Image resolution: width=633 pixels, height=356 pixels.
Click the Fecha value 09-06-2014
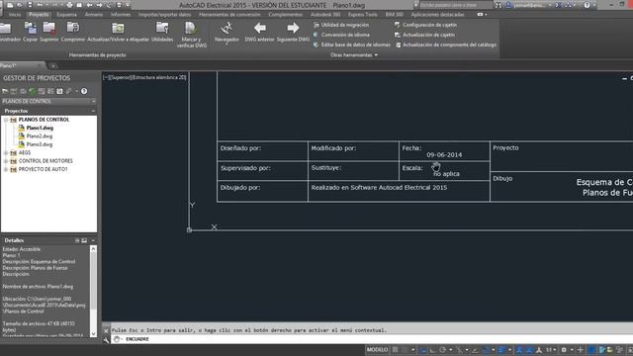[x=444, y=155]
